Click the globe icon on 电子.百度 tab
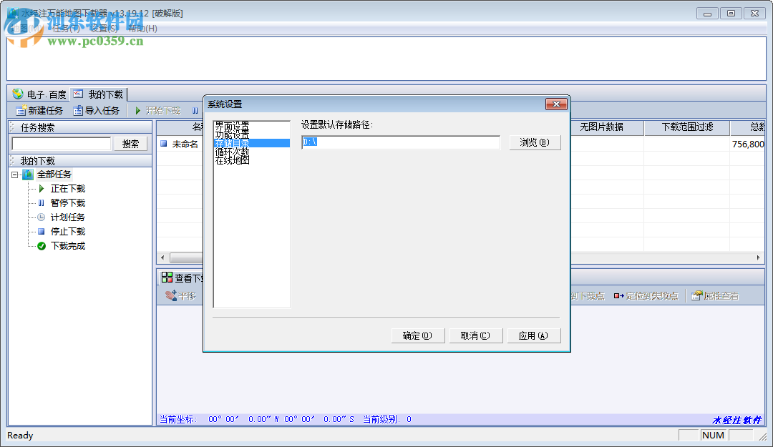 [x=16, y=93]
